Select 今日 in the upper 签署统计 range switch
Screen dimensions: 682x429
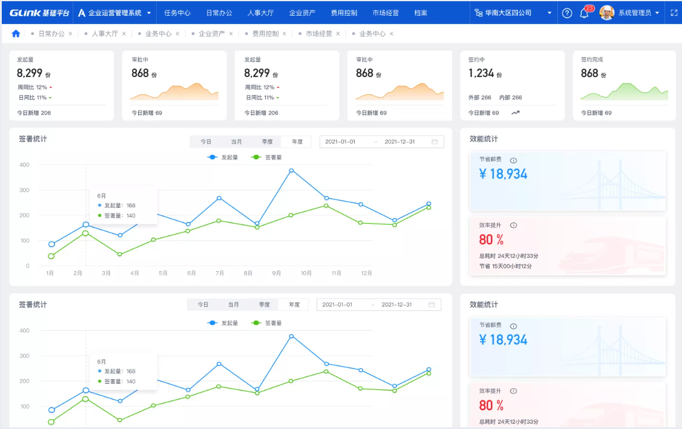click(206, 142)
